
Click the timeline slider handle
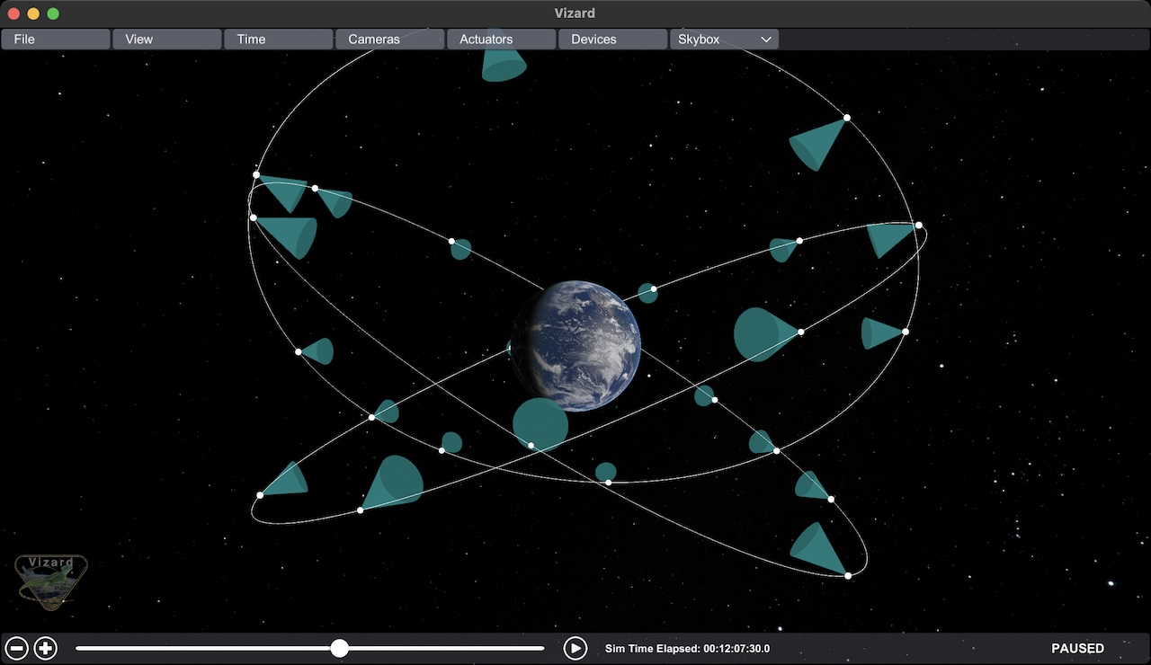pos(339,648)
